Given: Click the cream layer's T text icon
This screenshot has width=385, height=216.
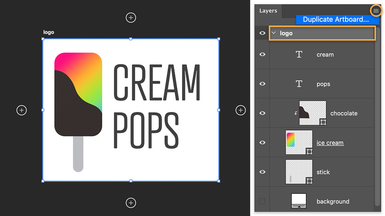Looking at the screenshot, I should pos(299,54).
